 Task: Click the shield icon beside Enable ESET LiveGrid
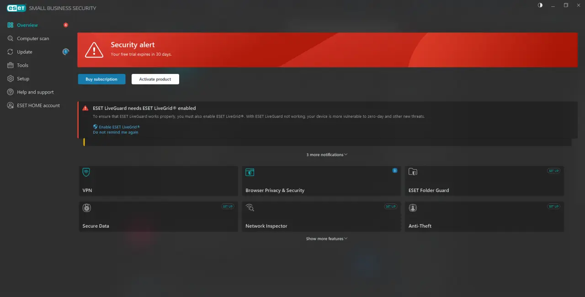click(96, 127)
